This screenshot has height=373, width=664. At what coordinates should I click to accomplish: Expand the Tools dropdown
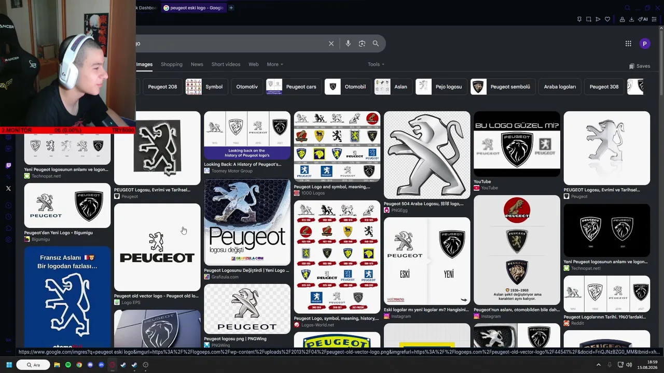click(x=376, y=64)
